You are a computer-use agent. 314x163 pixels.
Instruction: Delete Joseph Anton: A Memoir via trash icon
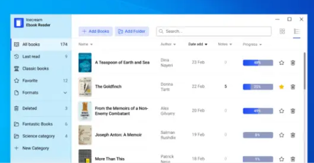293,135
